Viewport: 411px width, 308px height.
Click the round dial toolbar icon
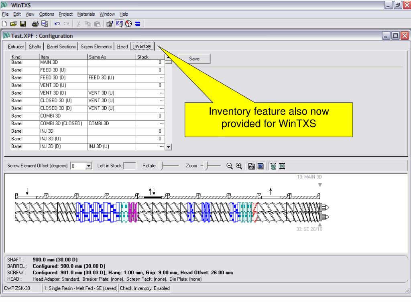(128, 24)
